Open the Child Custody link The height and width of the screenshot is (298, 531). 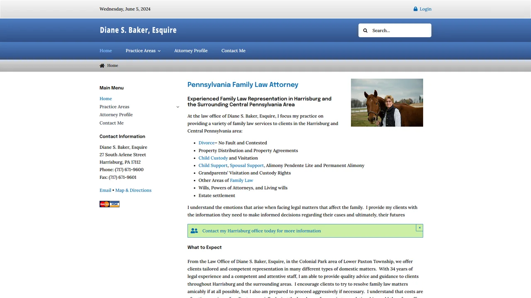click(213, 158)
